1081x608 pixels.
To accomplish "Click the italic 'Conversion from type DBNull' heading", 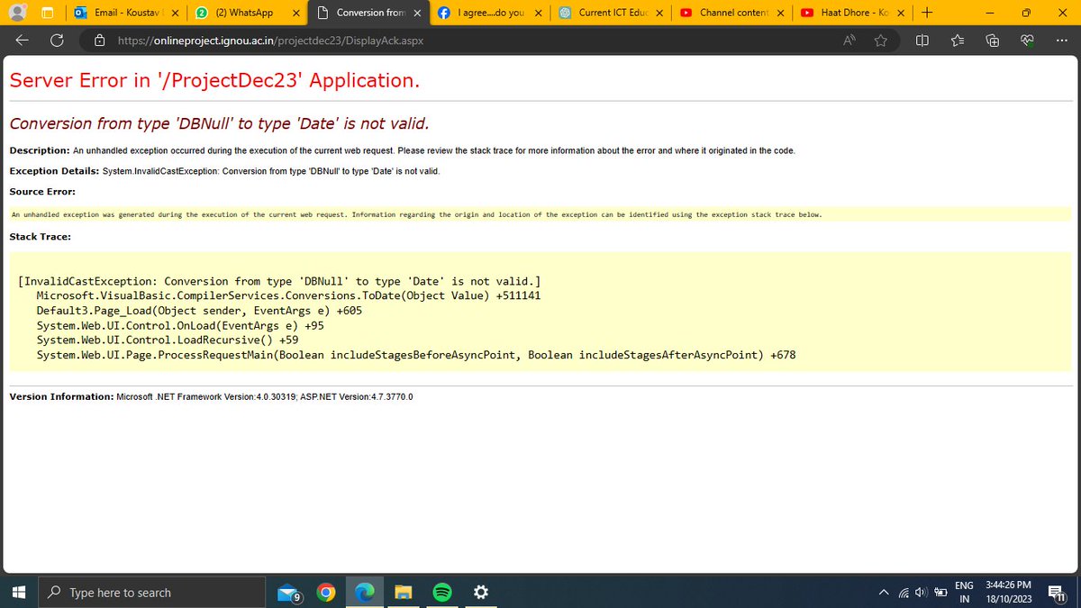I will tap(219, 123).
